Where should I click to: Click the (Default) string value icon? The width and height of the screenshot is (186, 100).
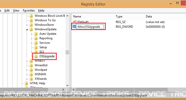[x=75, y=22]
